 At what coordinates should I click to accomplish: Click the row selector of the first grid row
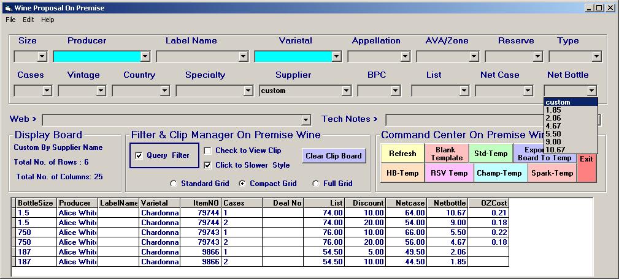click(x=14, y=213)
